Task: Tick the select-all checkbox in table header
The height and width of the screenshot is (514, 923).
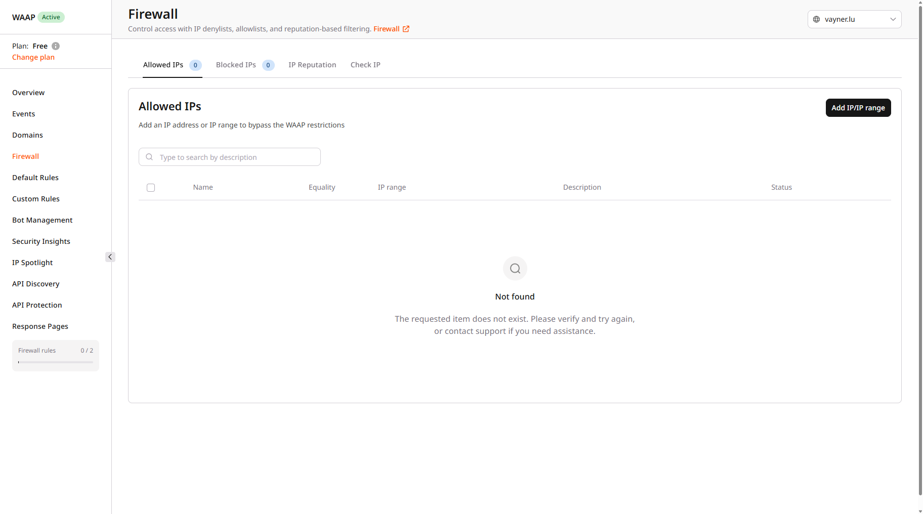Action: [151, 188]
